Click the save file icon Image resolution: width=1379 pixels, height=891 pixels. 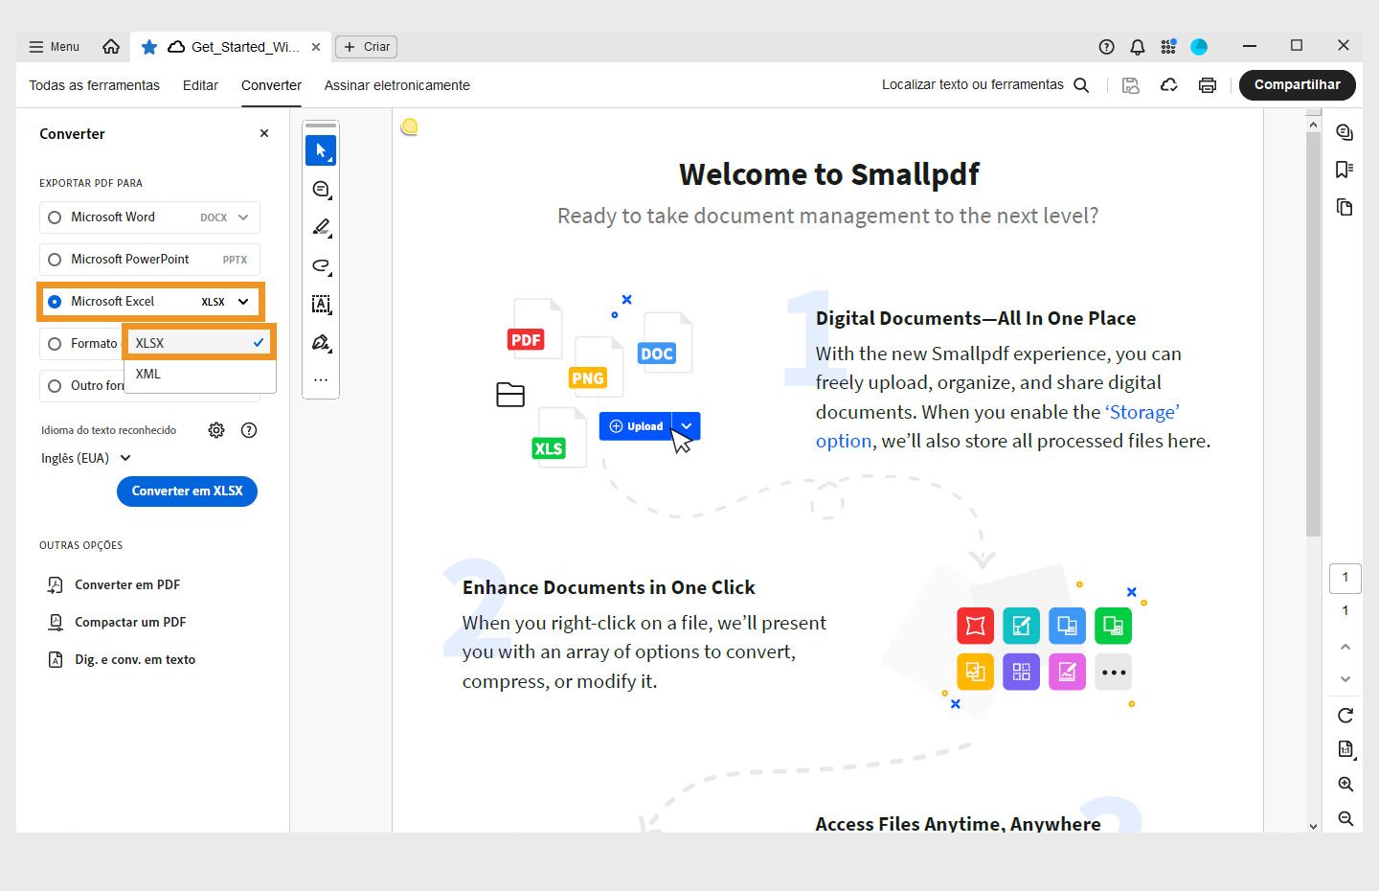tap(1131, 85)
